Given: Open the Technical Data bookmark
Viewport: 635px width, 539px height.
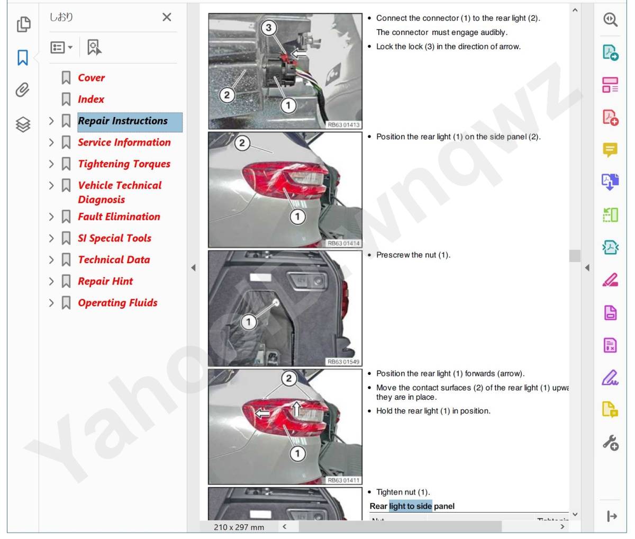Looking at the screenshot, I should pyautogui.click(x=114, y=260).
